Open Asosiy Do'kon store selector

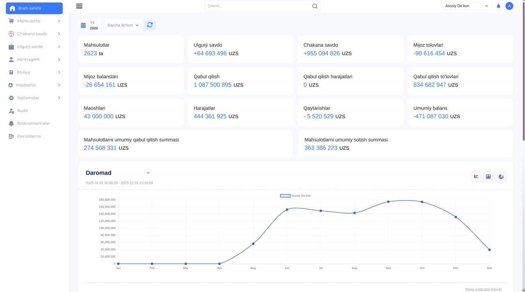tap(467, 6)
